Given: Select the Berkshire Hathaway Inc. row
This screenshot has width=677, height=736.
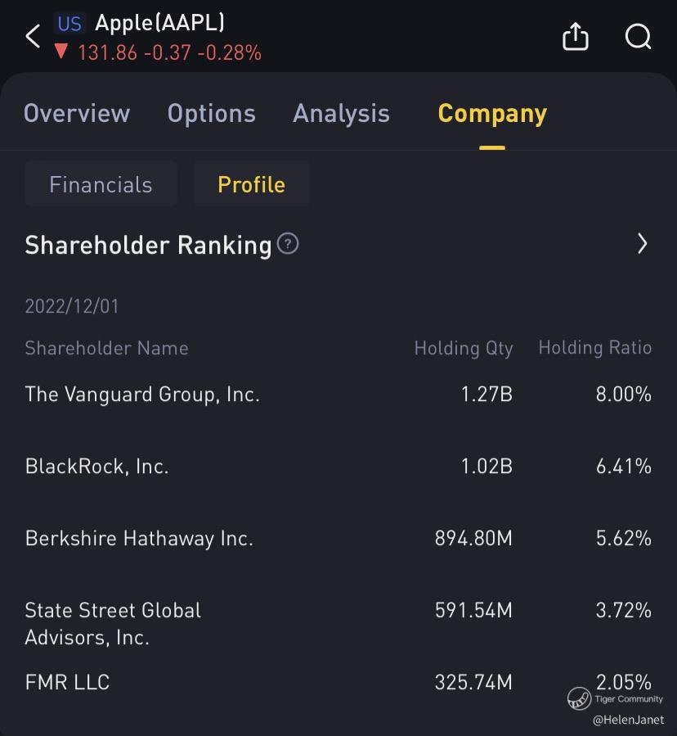Looking at the screenshot, I should click(139, 539).
